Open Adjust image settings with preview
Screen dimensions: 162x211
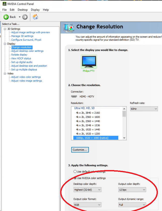coord(30,32)
